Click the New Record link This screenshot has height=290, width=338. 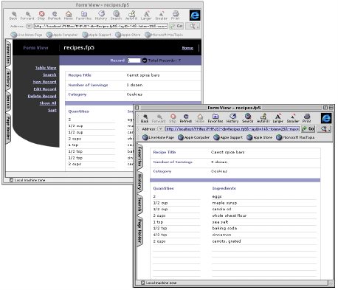coord(44,82)
